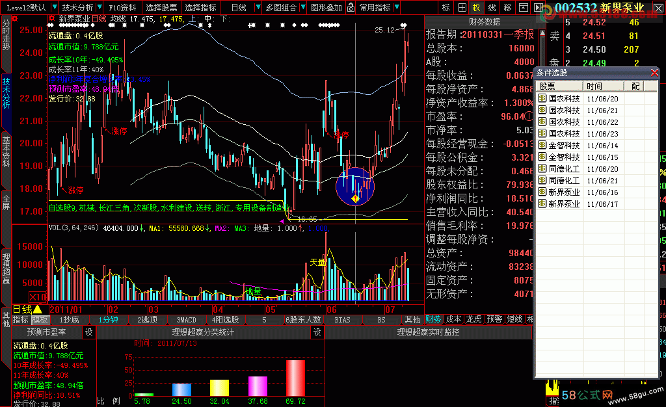Click 设 button beside 理想超赢分类统计
The width and height of the screenshot is (666, 407).
click(317, 332)
